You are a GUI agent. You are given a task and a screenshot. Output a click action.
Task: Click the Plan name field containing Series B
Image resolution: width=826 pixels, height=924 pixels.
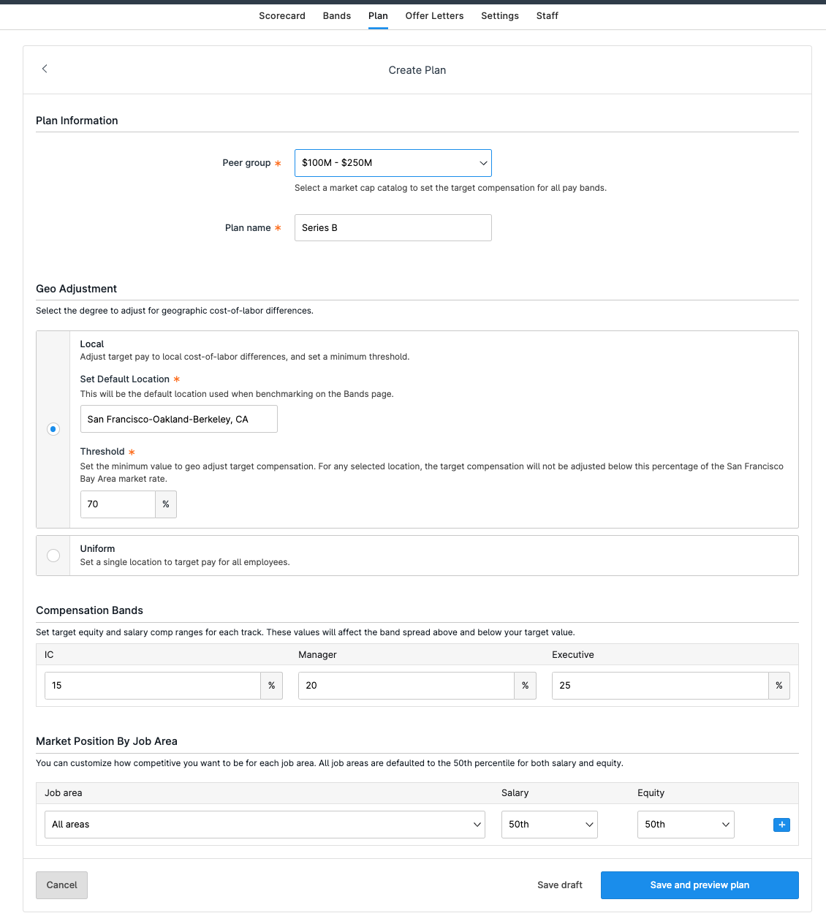pyautogui.click(x=393, y=227)
